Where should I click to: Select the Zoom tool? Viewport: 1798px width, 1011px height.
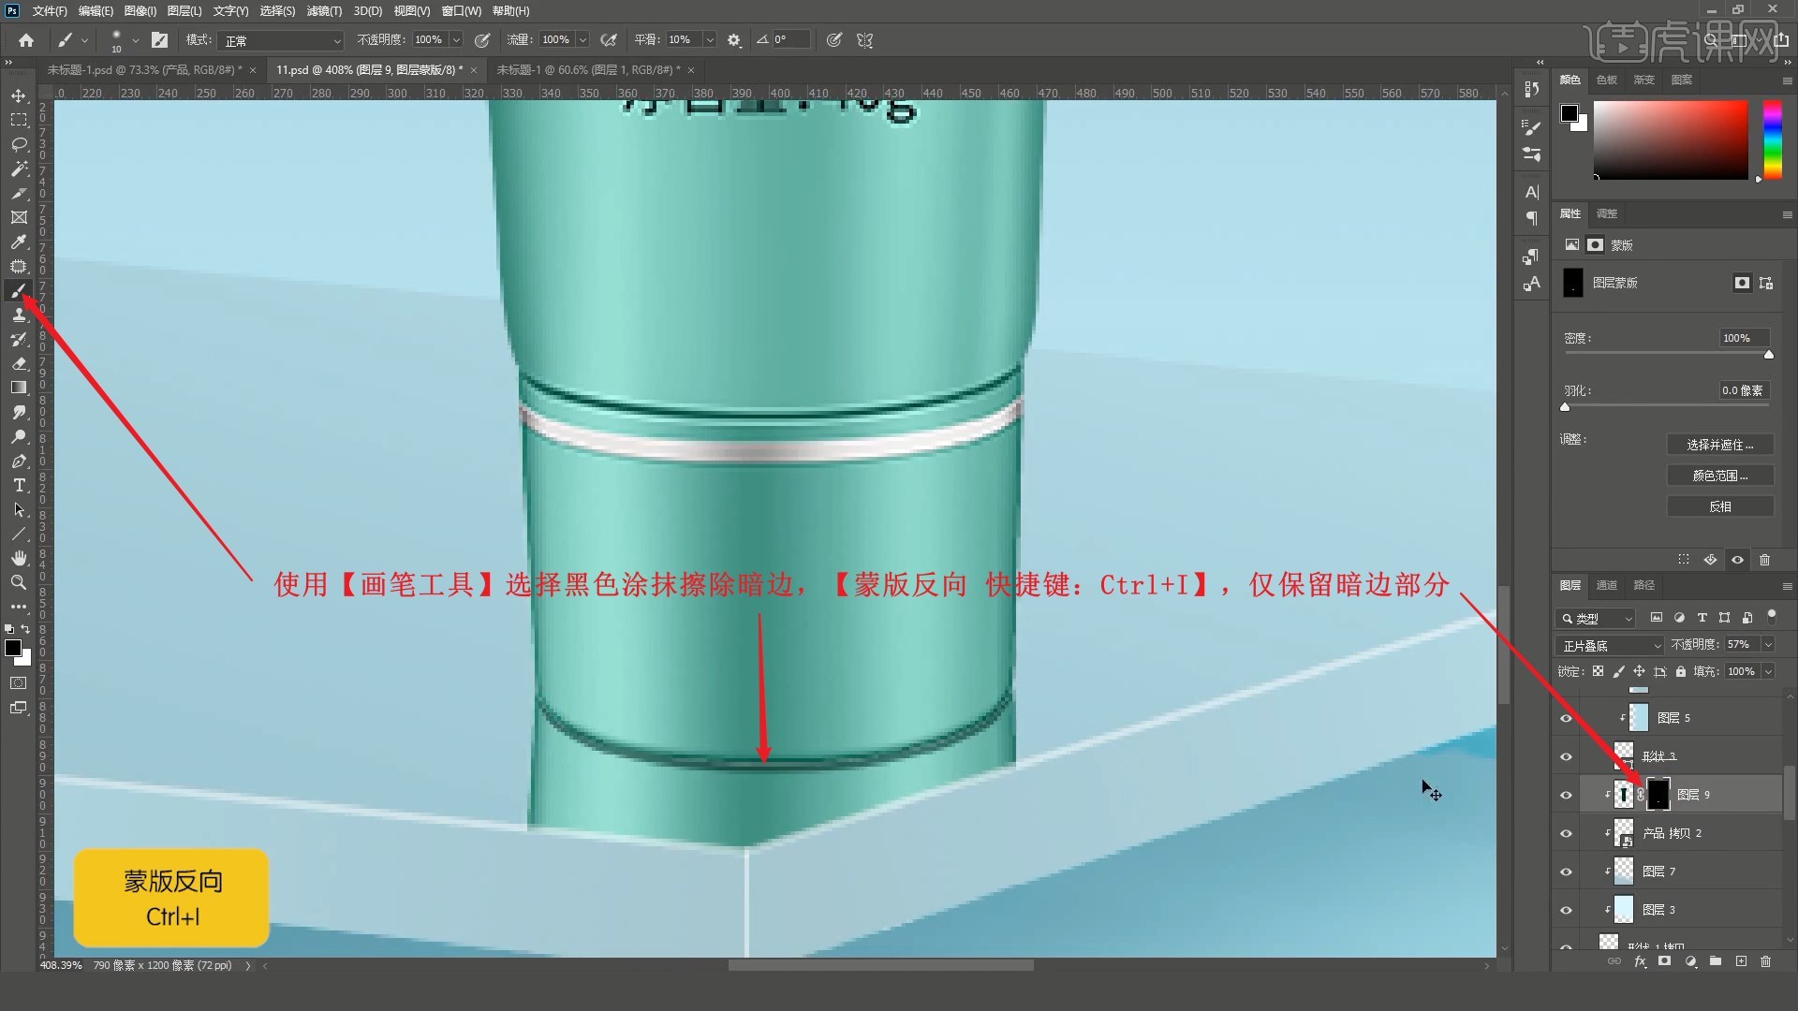pyautogui.click(x=19, y=582)
